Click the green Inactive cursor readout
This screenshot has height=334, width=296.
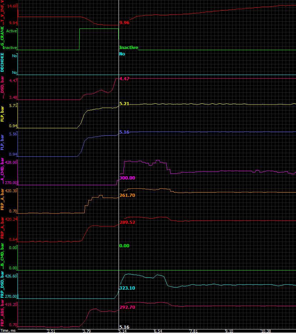coord(129,48)
